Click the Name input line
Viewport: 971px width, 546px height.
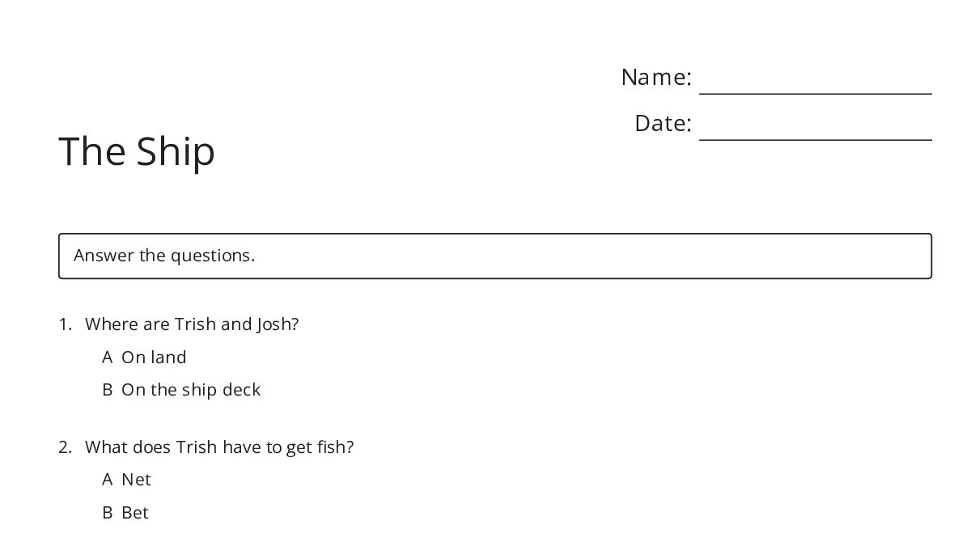tap(815, 84)
